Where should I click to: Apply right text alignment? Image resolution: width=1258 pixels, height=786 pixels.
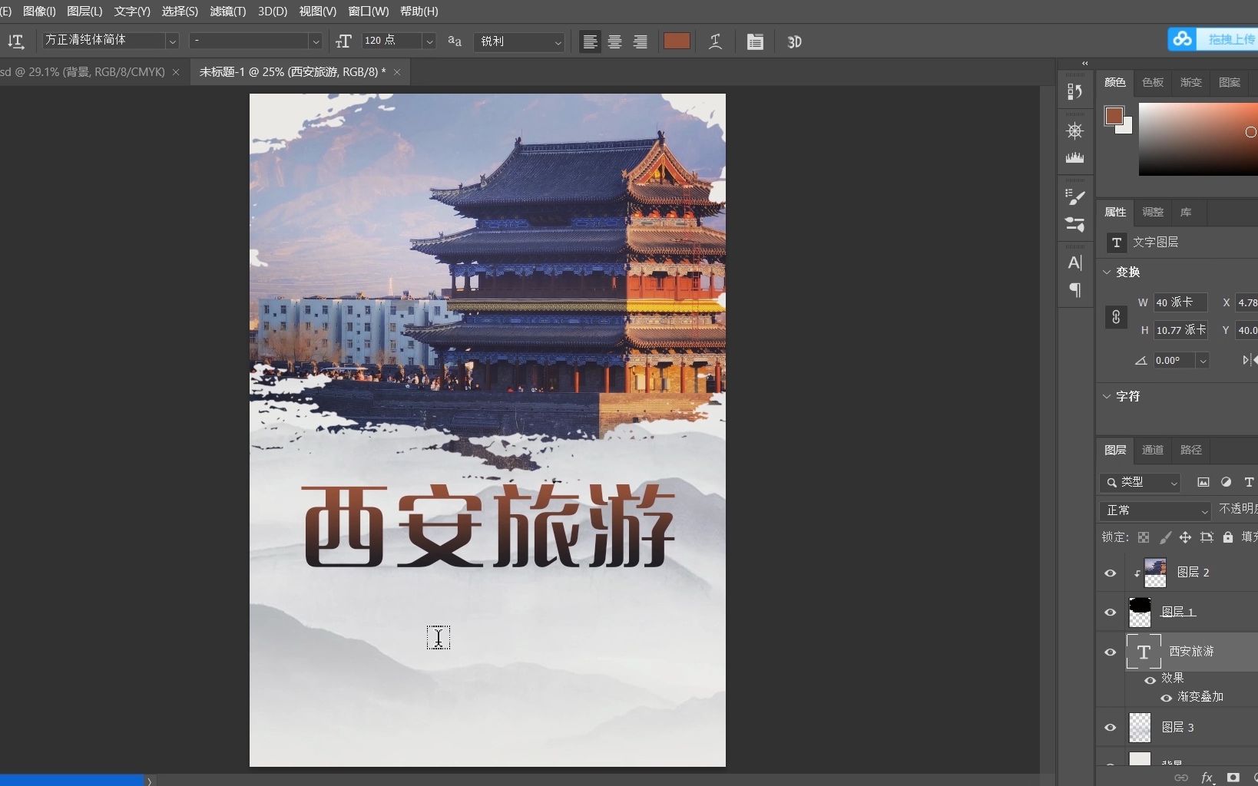click(641, 41)
